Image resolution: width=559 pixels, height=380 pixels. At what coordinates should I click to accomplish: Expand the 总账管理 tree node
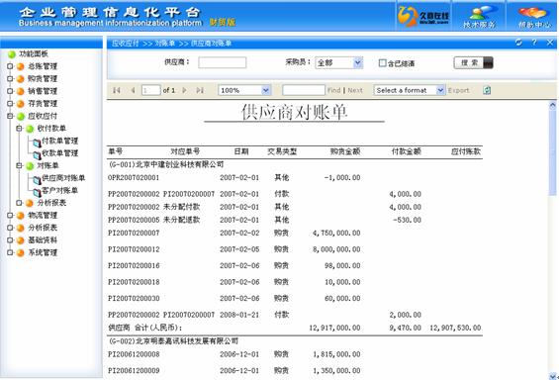pyautogui.click(x=10, y=66)
